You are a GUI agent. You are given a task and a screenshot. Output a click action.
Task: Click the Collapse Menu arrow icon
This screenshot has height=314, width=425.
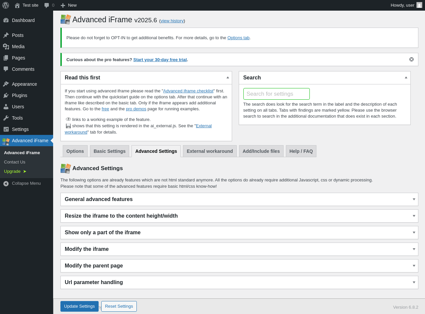click(6, 183)
